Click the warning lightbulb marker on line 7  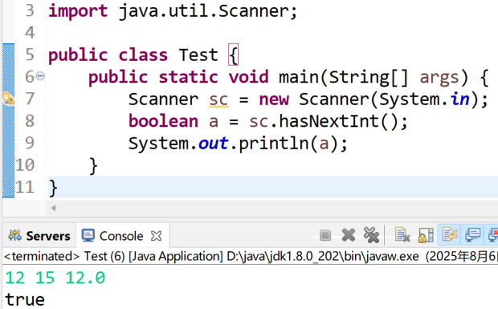coord(8,99)
